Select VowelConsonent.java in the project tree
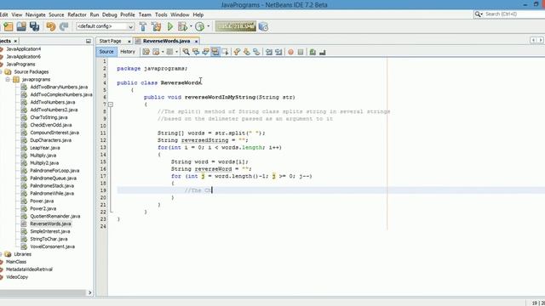Screen dimensions: 545x306 point(53,246)
